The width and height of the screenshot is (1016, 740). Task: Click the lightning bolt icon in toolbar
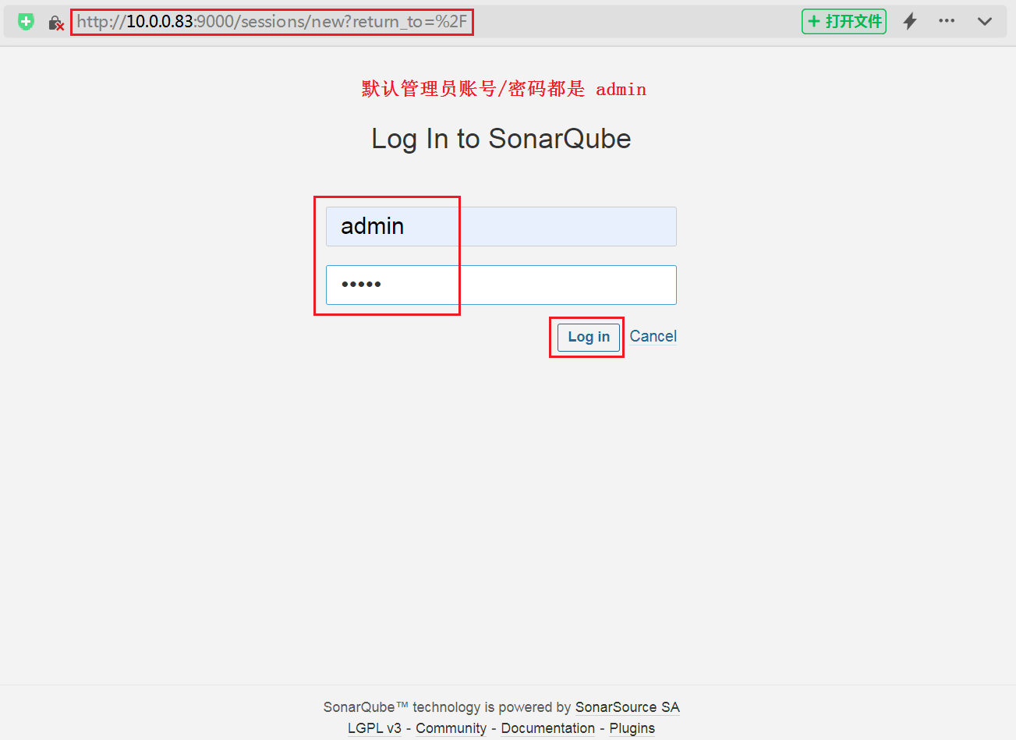click(x=909, y=21)
